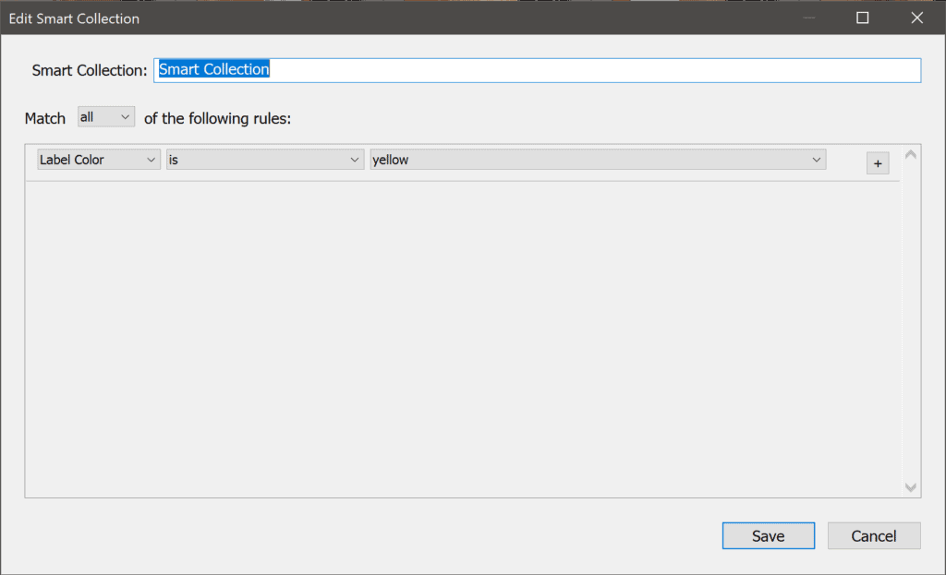Open the yellow value dropdown

point(598,160)
